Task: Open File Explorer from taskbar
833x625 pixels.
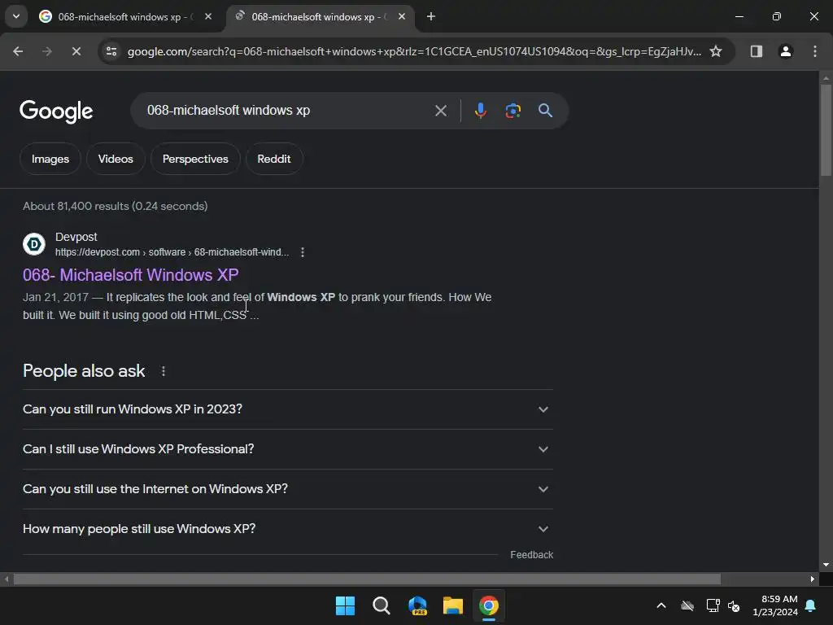Action: [453, 605]
